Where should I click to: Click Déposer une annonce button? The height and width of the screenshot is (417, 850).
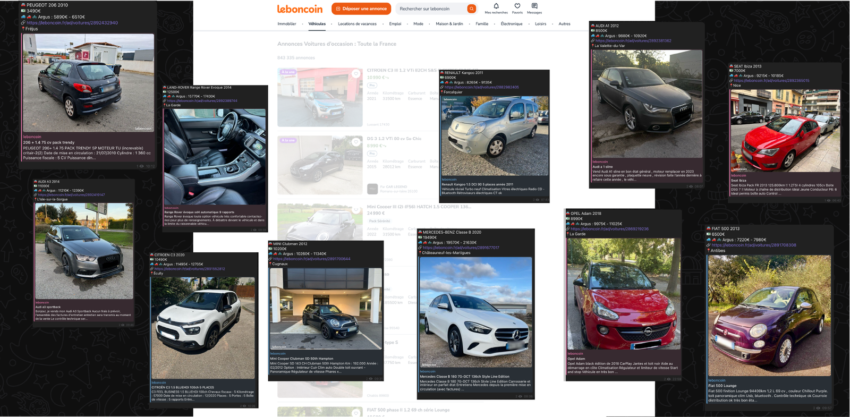pos(361,8)
